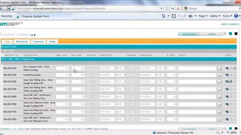Toggle Started checkbox for ENG-EEI-9290
Image resolution: width=241 pixels, height=135 pixels.
pyautogui.click(x=93, y=68)
